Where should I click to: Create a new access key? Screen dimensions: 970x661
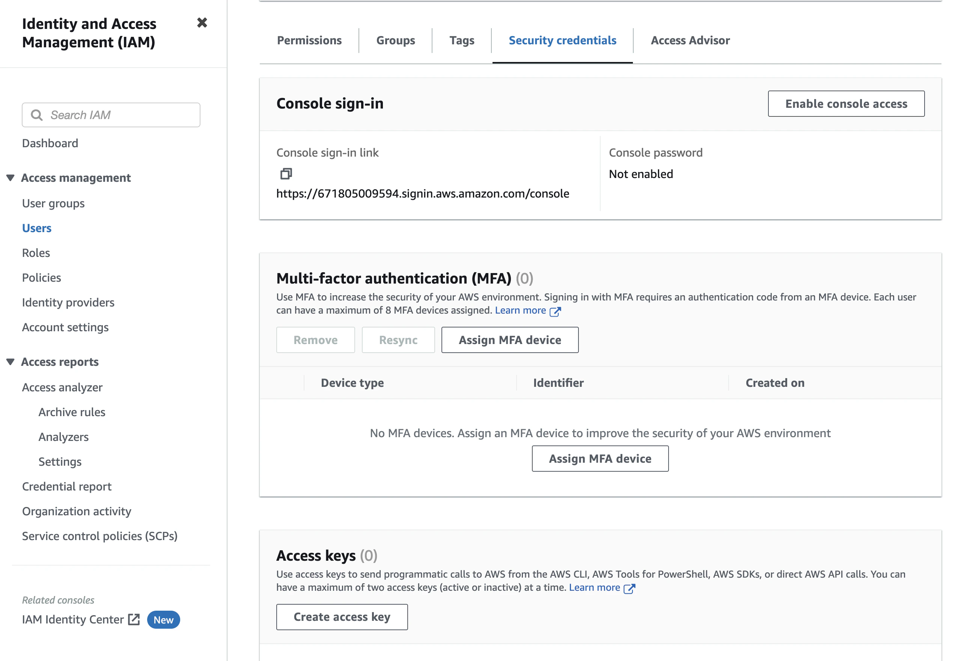tap(342, 617)
